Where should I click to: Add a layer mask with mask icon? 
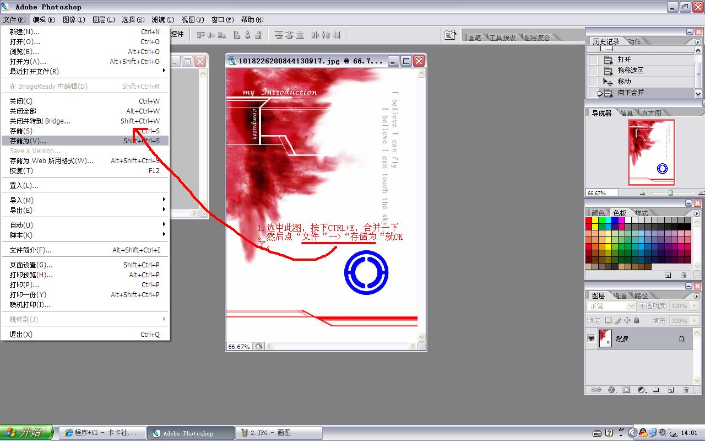[626, 389]
